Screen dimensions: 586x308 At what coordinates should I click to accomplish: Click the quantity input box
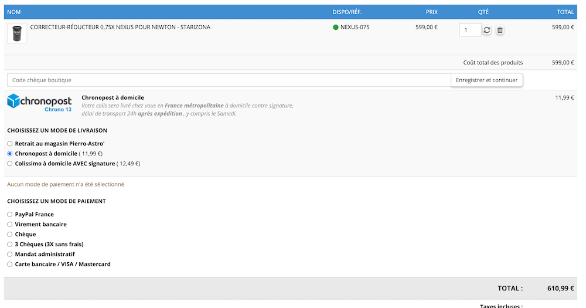(470, 30)
